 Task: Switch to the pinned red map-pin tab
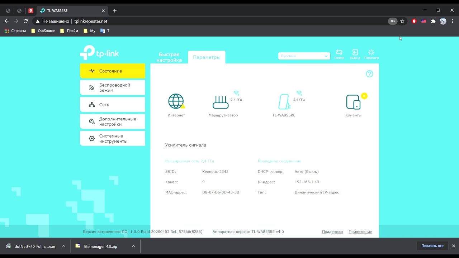31,11
